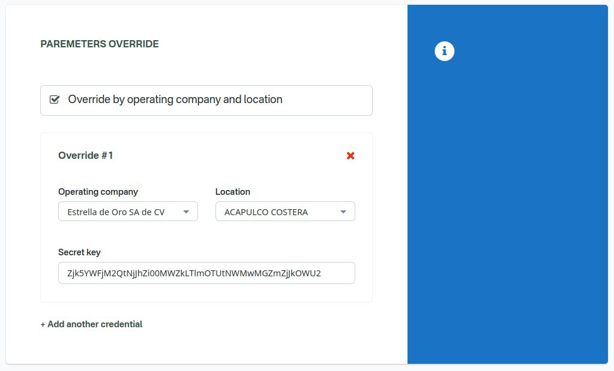The width and height of the screenshot is (614, 371).
Task: Open the Operating company dropdown
Action: click(127, 212)
